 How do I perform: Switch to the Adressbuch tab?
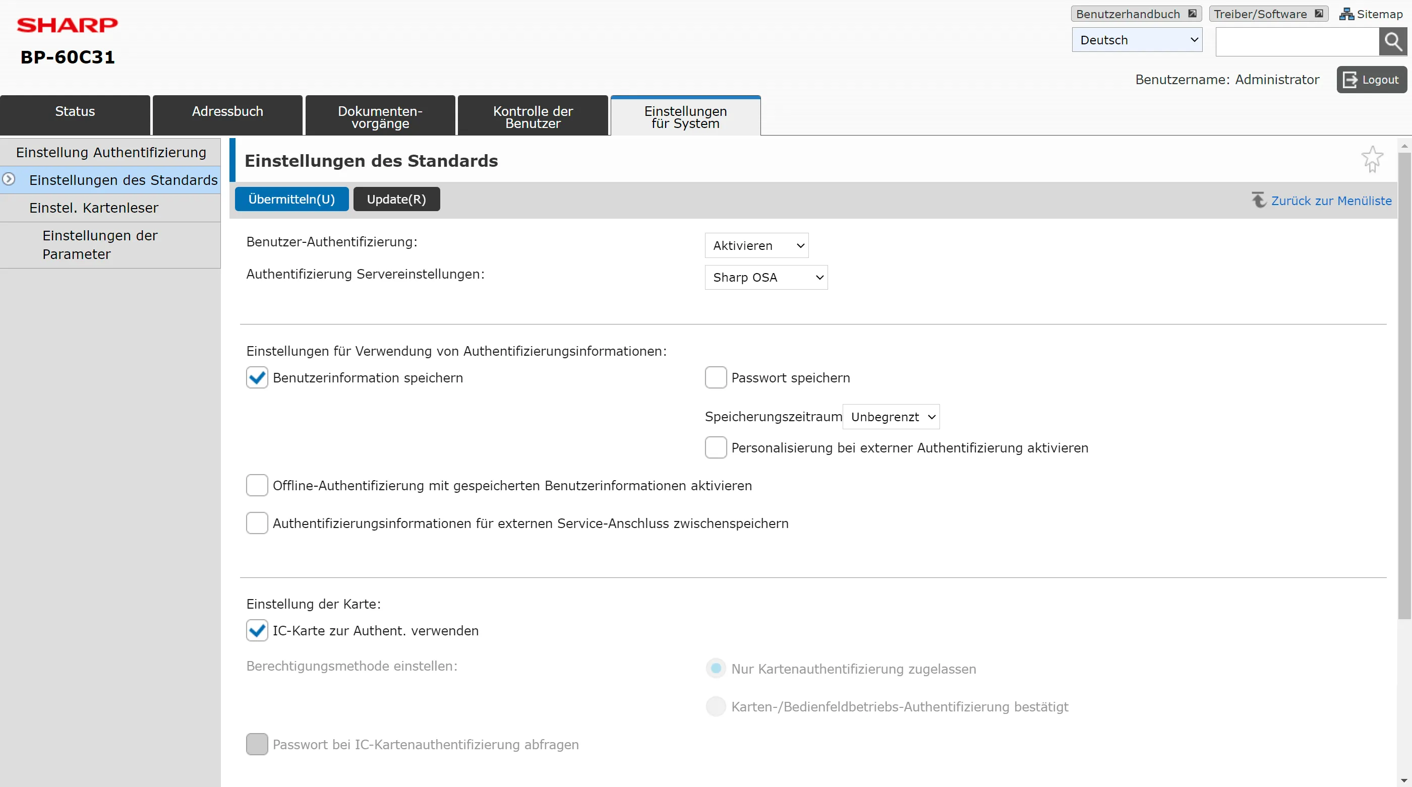tap(227, 115)
